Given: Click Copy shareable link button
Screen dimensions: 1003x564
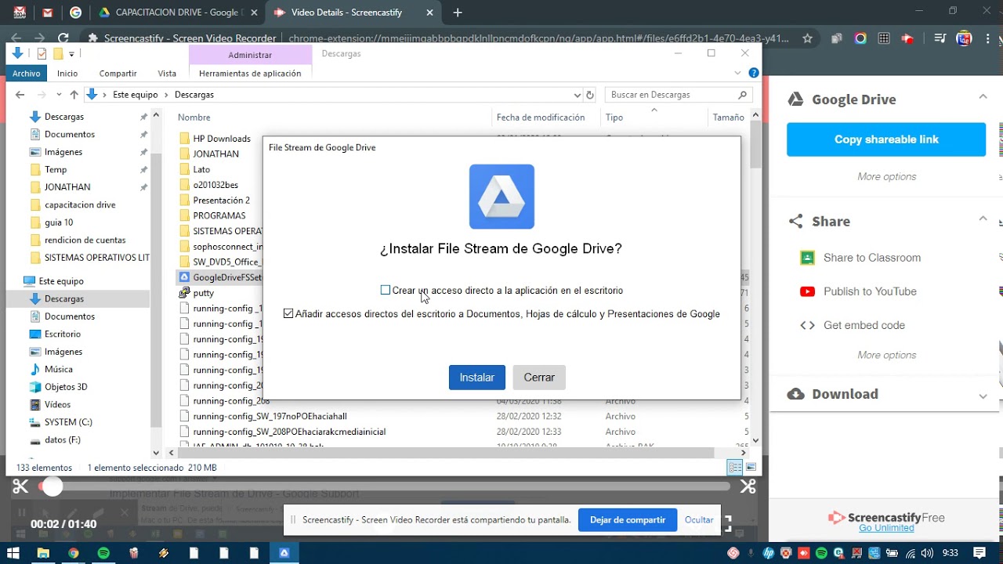Looking at the screenshot, I should [886, 139].
